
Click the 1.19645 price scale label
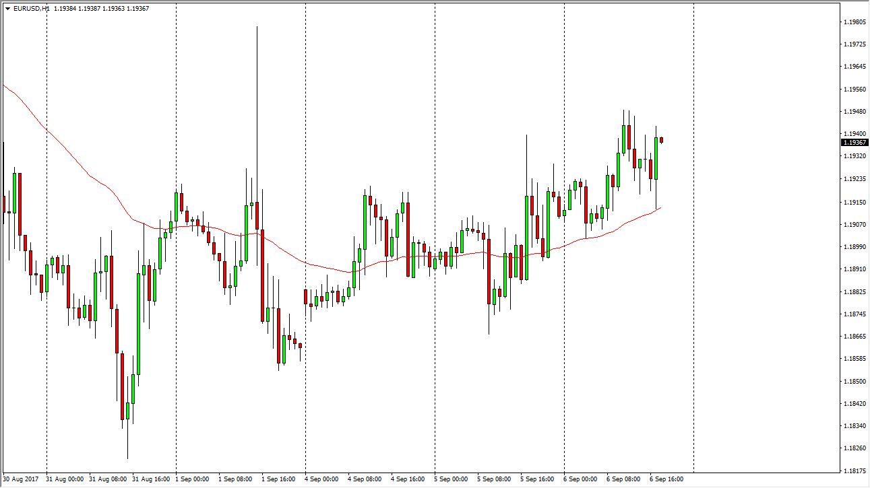pos(855,67)
